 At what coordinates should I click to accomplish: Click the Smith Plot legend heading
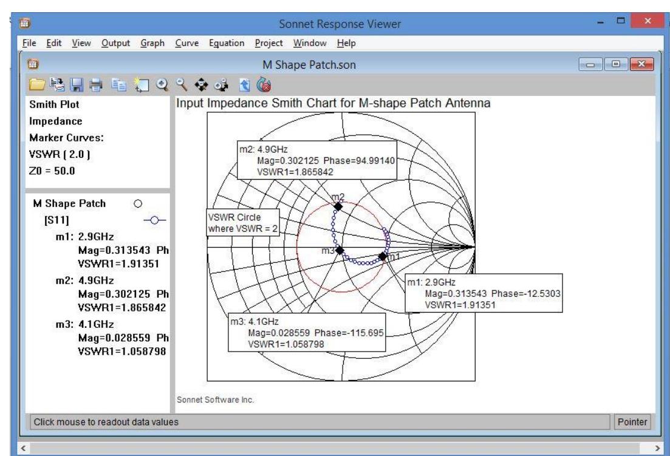click(x=54, y=104)
